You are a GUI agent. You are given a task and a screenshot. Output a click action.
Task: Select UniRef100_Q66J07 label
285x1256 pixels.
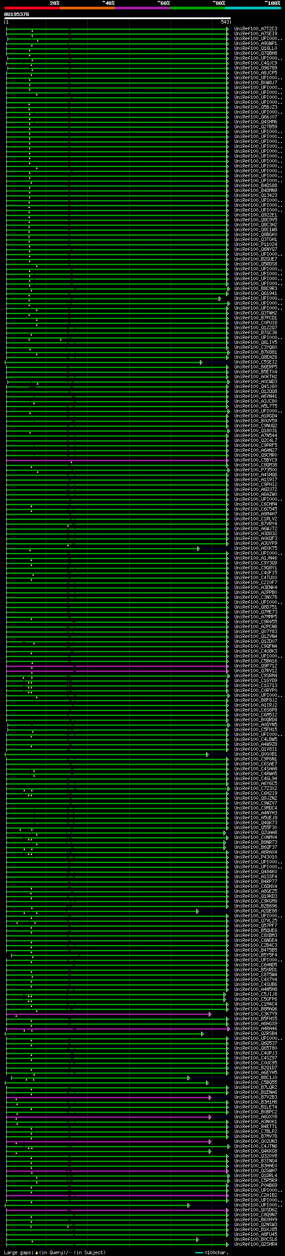(x=256, y=117)
